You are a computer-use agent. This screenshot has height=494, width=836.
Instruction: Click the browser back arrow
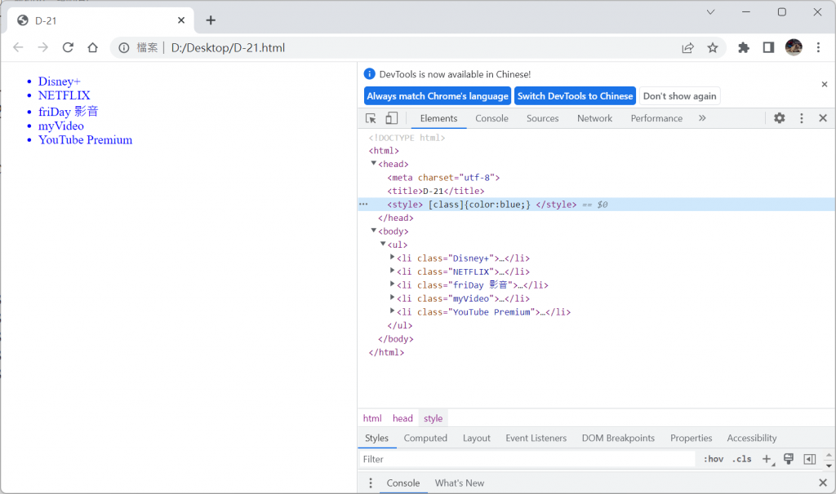click(18, 47)
